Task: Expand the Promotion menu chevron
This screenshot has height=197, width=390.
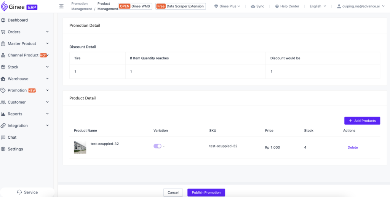Action: (48, 90)
